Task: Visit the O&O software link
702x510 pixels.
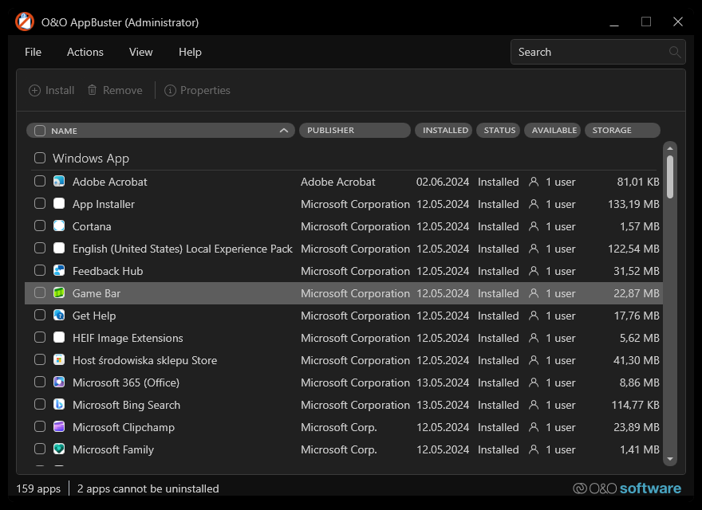Action: (x=627, y=488)
